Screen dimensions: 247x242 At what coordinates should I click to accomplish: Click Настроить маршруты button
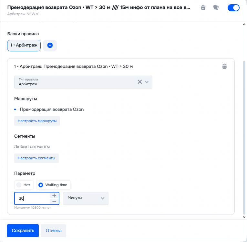37,121
